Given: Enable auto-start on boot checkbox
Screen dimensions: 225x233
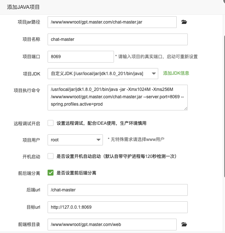Looking at the screenshot, I should (51, 156).
